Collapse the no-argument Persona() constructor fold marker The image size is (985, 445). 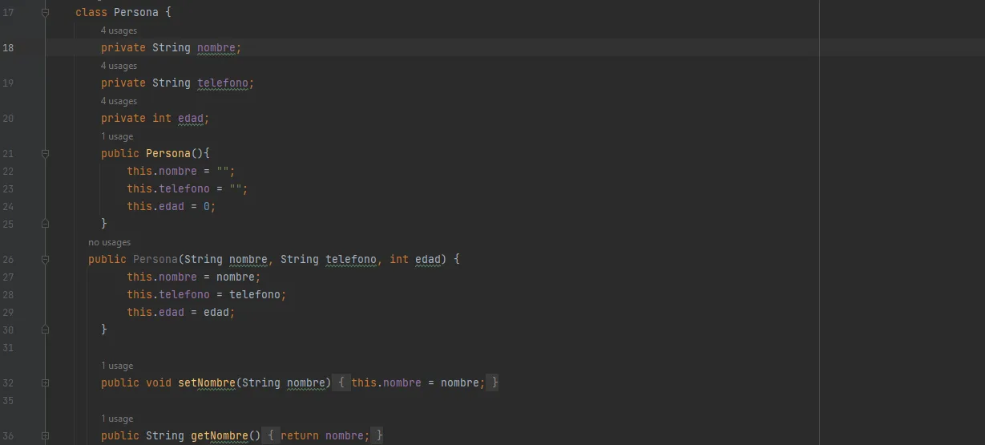[46, 153]
